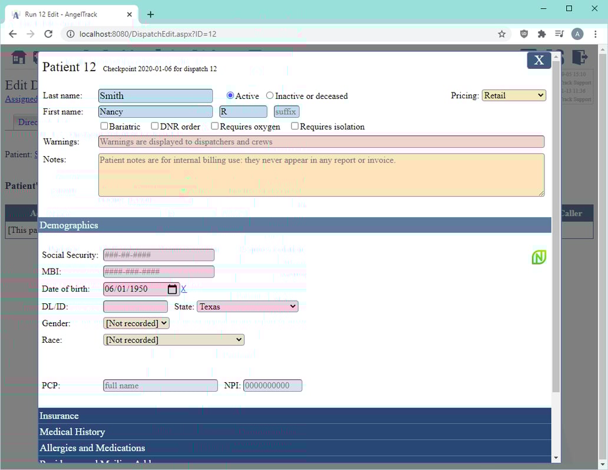This screenshot has height=470, width=608.
Task: Select the Inactive or deceased radio button
Action: [269, 96]
